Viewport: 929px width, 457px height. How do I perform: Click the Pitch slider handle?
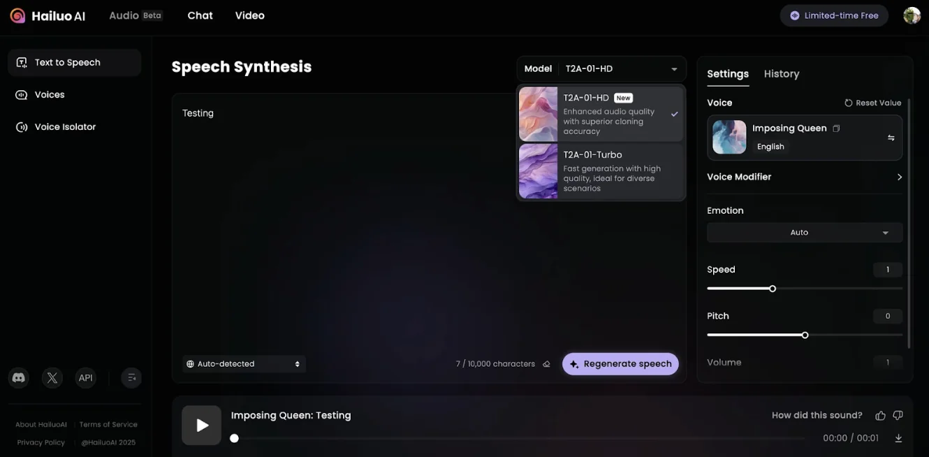tap(805, 335)
